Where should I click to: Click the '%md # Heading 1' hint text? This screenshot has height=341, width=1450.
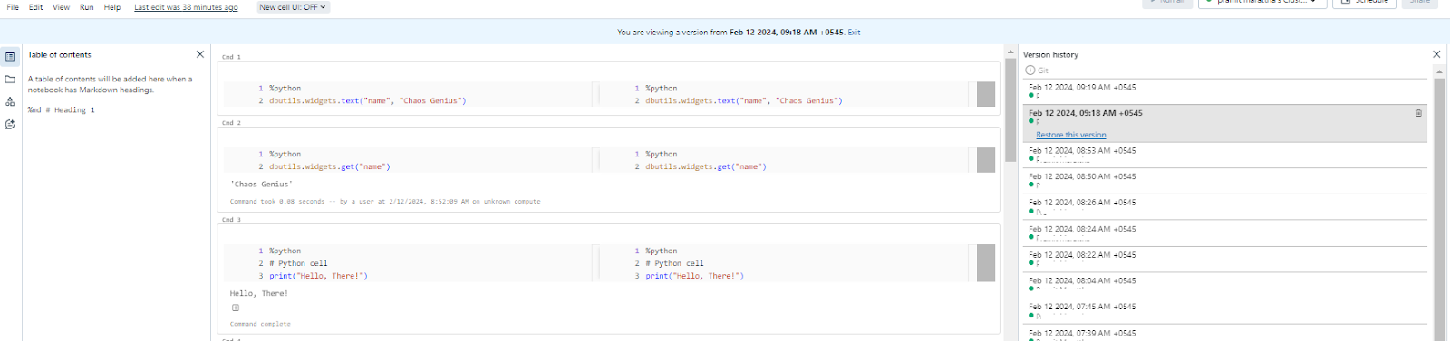tap(61, 110)
